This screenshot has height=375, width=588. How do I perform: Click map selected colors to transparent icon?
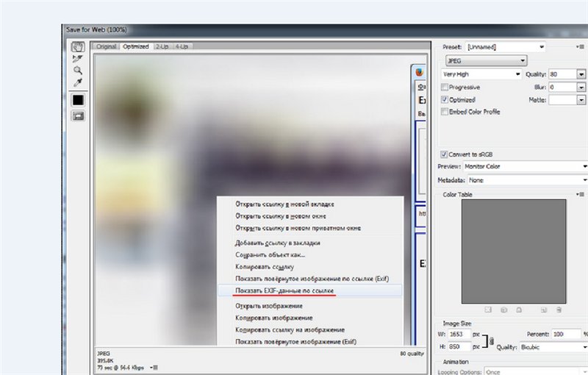pos(488,310)
